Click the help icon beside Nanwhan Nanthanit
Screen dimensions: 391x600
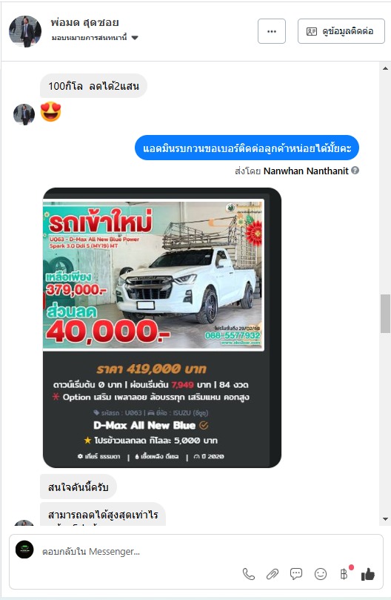pyautogui.click(x=355, y=171)
